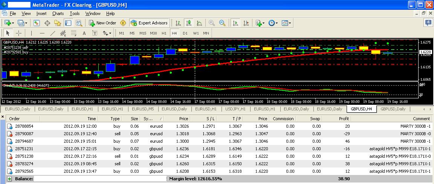The width and height of the screenshot is (434, 184).
Task: Sort orders by Profit column
Action: point(336,119)
